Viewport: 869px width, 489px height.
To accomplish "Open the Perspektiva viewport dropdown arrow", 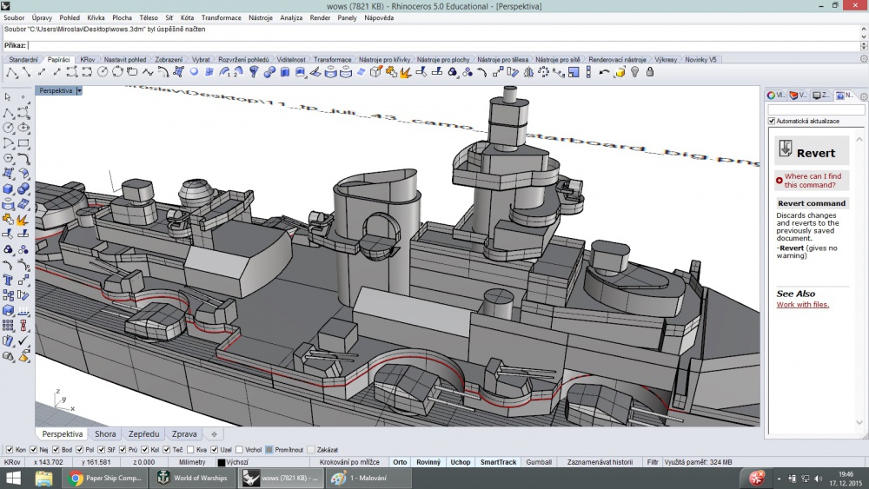I will point(79,90).
